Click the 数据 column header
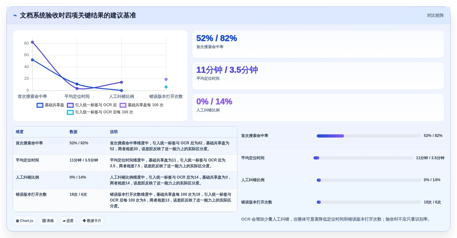This screenshot has width=457, height=238. (74, 132)
